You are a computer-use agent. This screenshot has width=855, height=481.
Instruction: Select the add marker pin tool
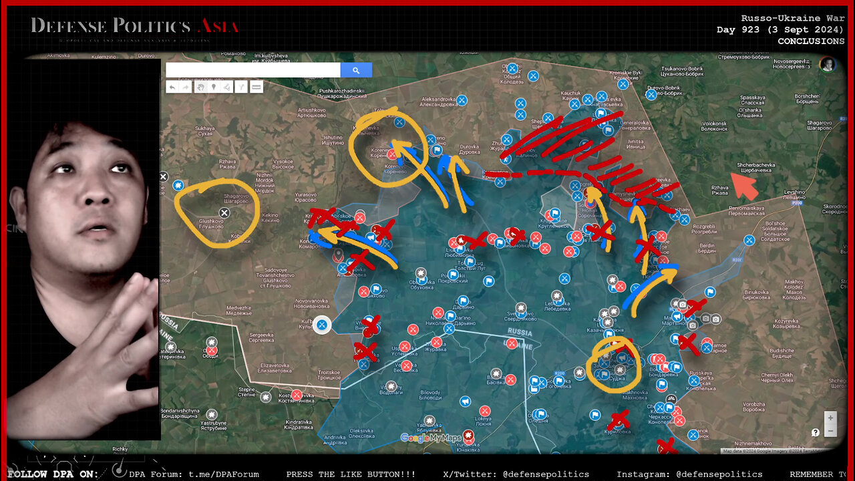pyautogui.click(x=213, y=87)
